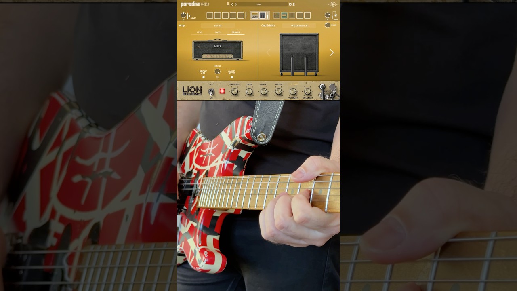Click the metronome tempo icon
517x291 pixels.
click(294, 4)
